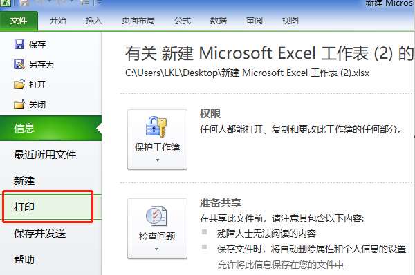Viewport: 415px width, 275px height.
Task: Select the 数据 ribbon tab
Action: pyautogui.click(x=219, y=20)
